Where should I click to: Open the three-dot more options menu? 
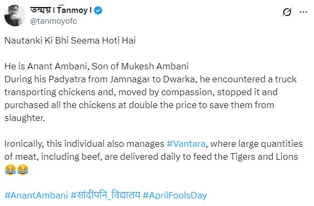coord(303,12)
